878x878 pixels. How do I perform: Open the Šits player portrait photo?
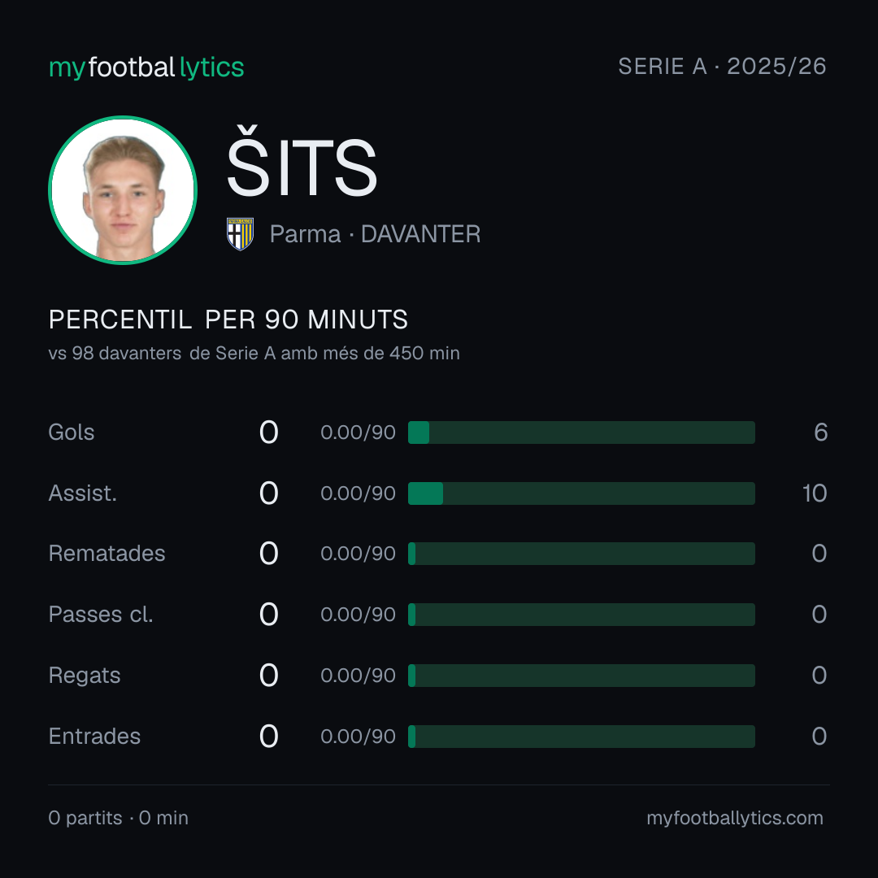coord(123,189)
